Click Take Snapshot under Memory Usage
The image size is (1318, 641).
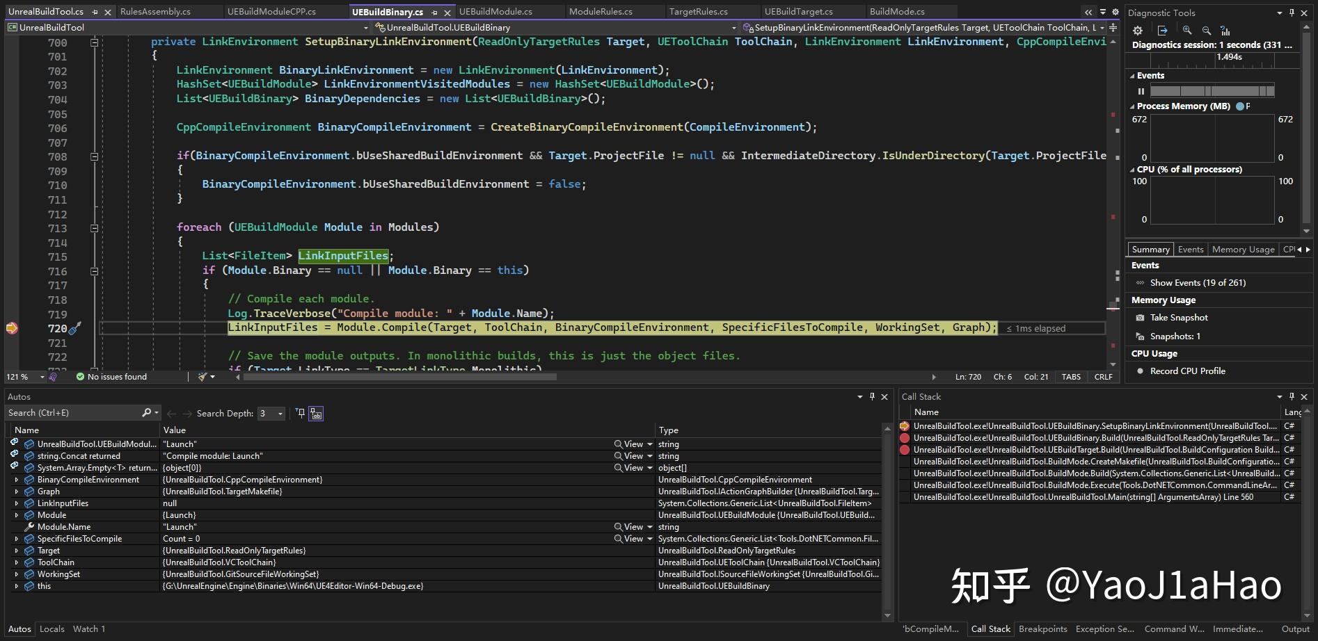point(1178,317)
